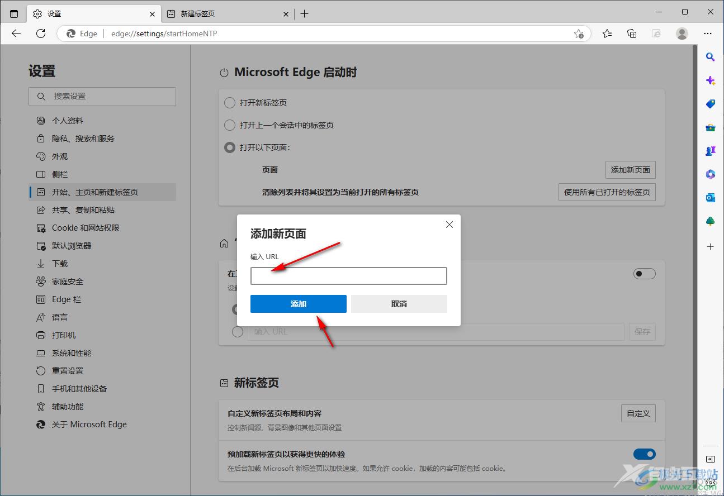Click the 保存 button
Screen dimensions: 724x496
[x=642, y=332]
